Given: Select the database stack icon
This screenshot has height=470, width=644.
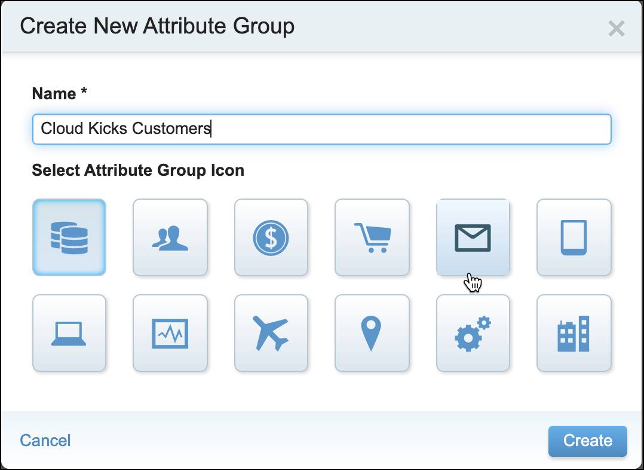Looking at the screenshot, I should [69, 237].
